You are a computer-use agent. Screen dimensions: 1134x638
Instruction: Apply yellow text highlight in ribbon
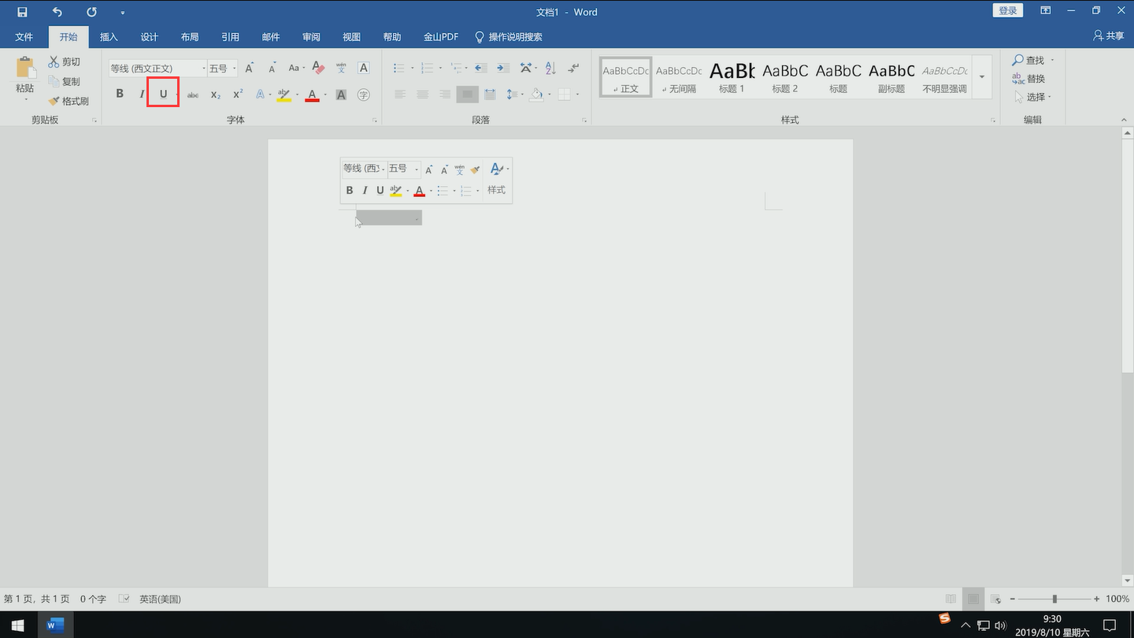click(284, 95)
